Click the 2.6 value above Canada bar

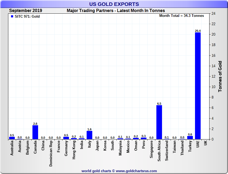pyautogui.click(x=35, y=124)
